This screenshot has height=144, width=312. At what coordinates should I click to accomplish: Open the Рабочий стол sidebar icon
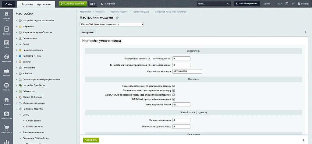point(7,16)
